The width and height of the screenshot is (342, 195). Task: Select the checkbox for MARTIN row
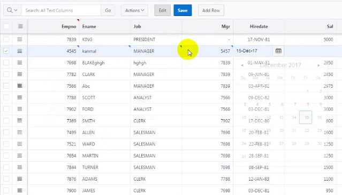[6, 155]
